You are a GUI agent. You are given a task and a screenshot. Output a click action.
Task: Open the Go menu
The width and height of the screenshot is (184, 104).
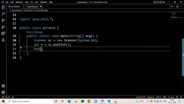click(x=32, y=2)
